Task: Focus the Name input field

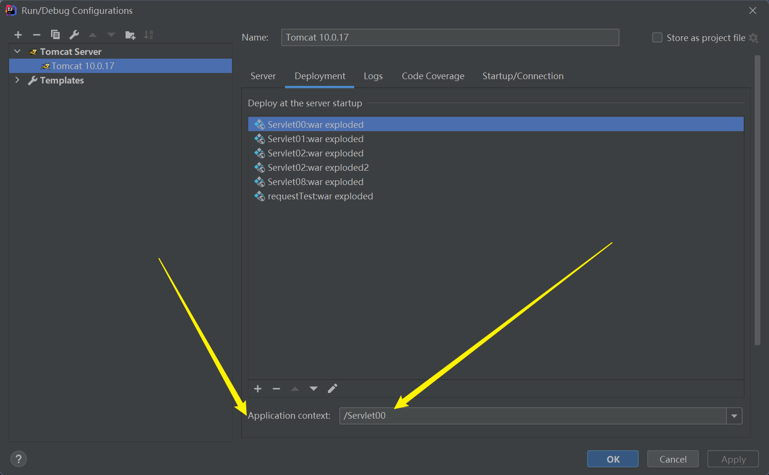Action: click(450, 37)
